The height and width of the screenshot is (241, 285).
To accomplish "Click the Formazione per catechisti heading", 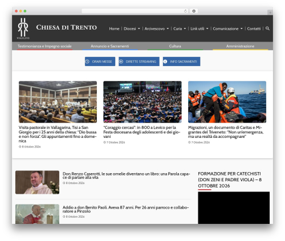I will (230, 179).
